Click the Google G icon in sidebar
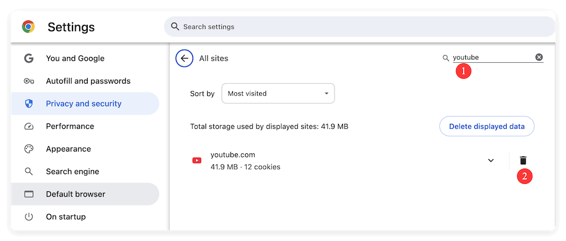This screenshot has height=241, width=566. pos(28,58)
